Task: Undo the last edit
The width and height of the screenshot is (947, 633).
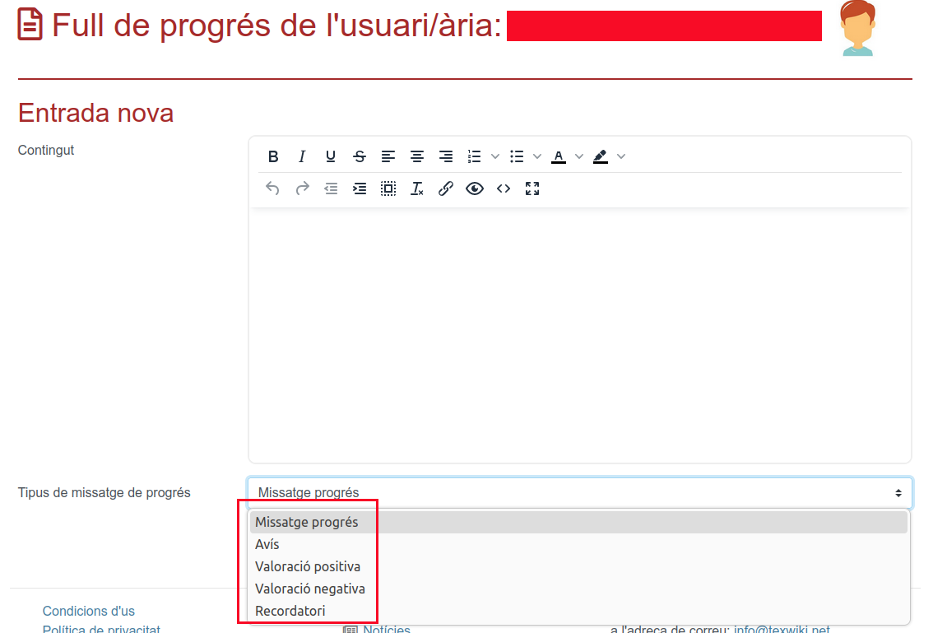Action: click(x=272, y=189)
